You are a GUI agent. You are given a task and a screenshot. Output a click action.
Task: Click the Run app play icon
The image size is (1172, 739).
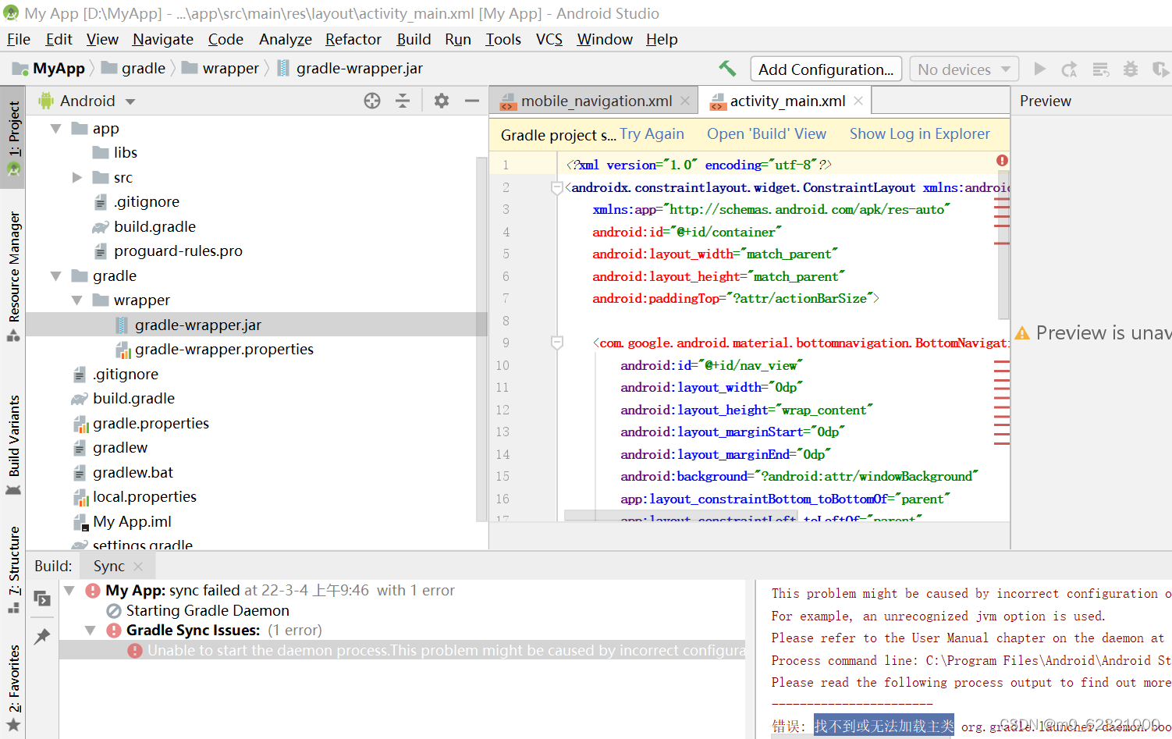coord(1039,69)
